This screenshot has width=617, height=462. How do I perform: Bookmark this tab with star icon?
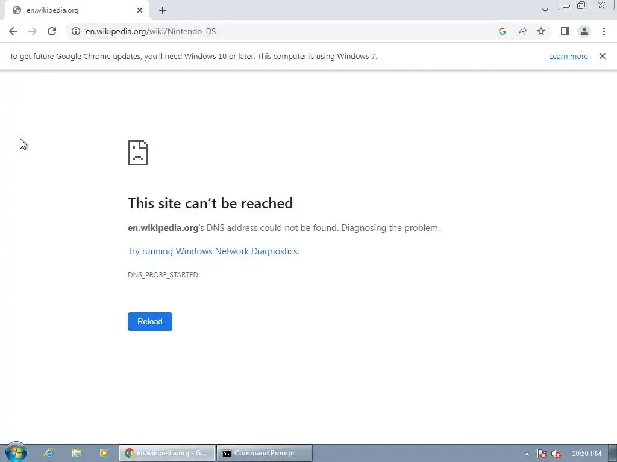pyautogui.click(x=541, y=31)
